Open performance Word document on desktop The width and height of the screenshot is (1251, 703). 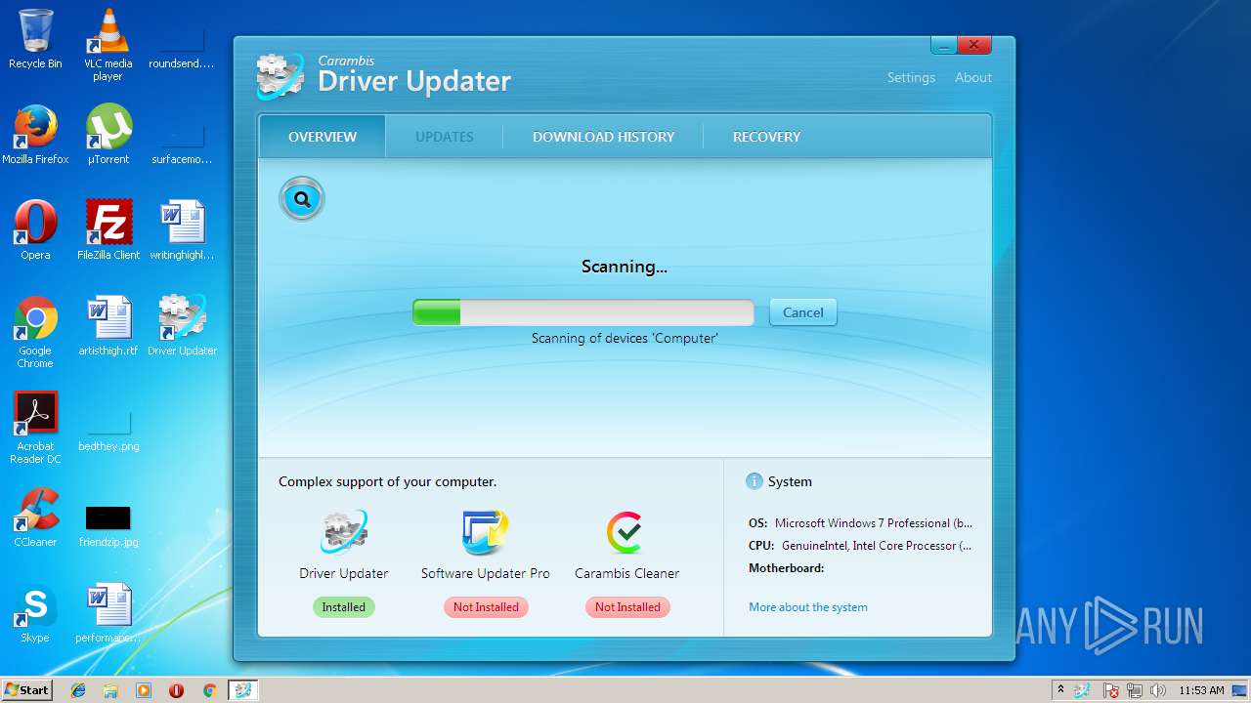108,613
